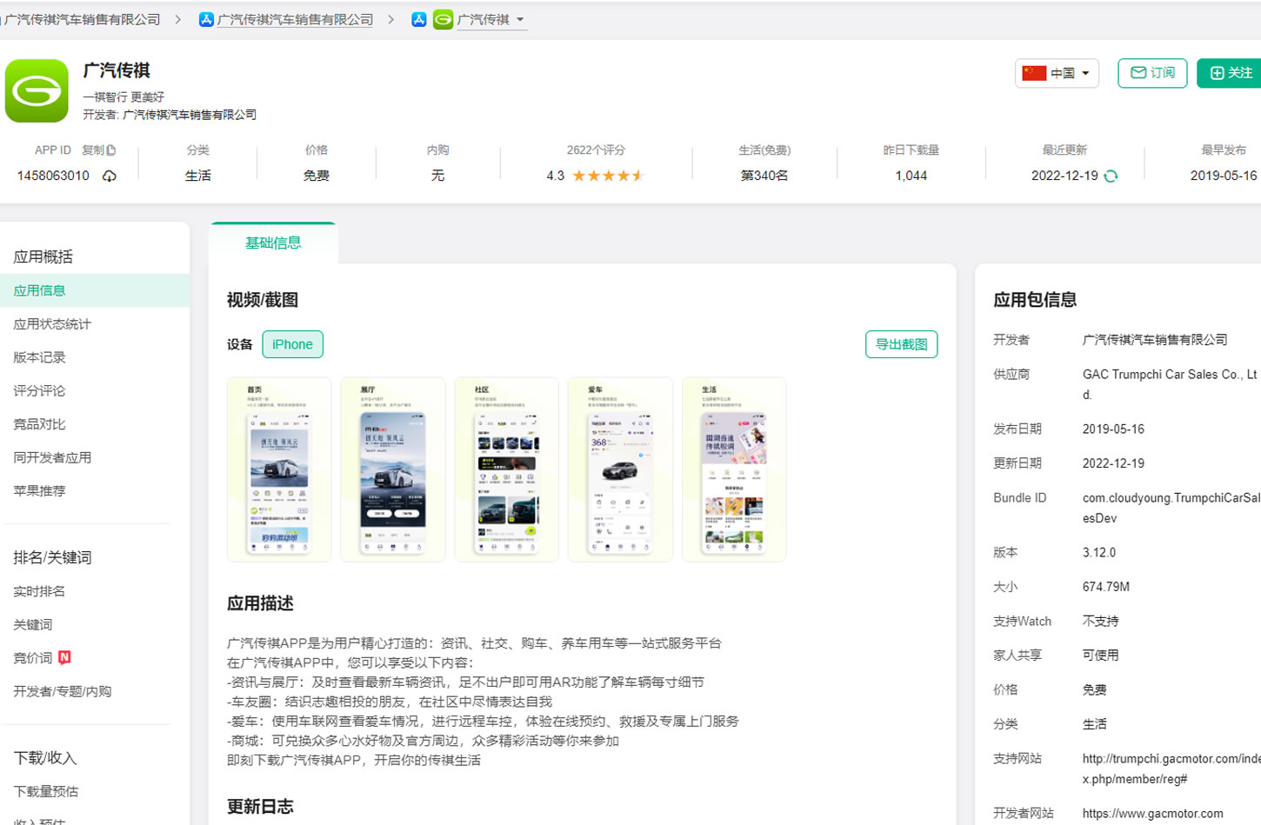Click the China flag icon

coord(1034,73)
